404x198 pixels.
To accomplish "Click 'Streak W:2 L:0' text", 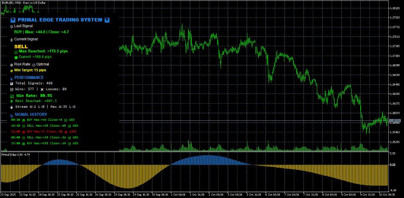I will click(29, 107).
